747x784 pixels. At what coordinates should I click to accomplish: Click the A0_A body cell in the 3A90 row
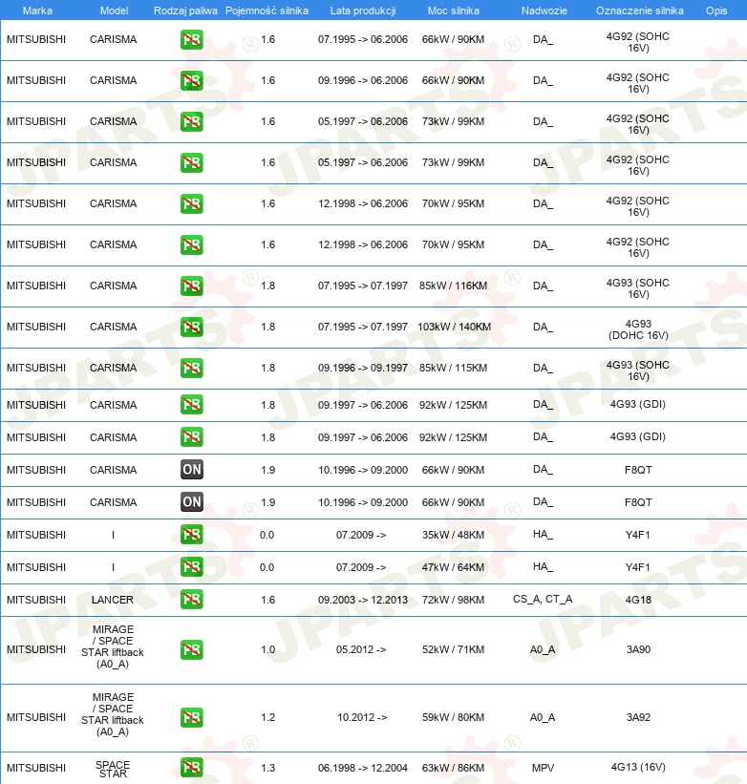(x=543, y=650)
